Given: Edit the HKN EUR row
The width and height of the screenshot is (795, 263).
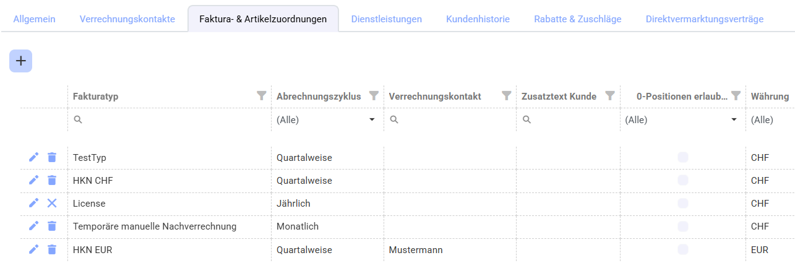Looking at the screenshot, I should point(34,249).
